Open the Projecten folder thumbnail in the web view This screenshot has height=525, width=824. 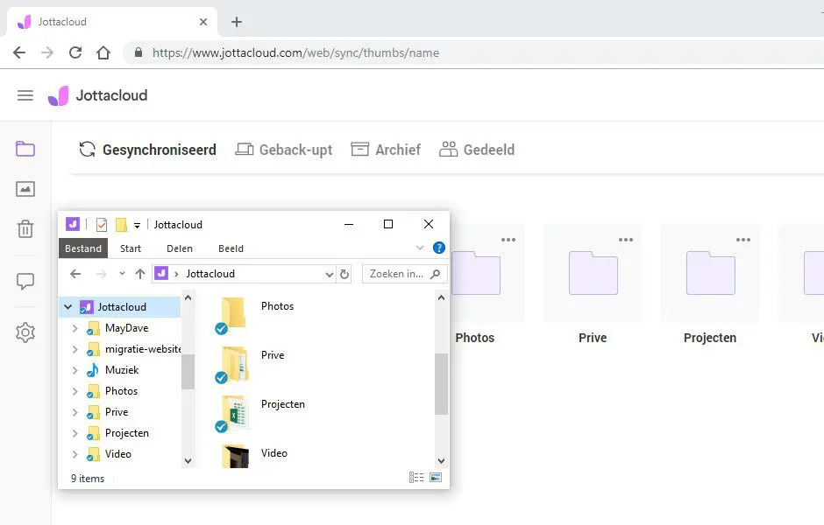711,273
